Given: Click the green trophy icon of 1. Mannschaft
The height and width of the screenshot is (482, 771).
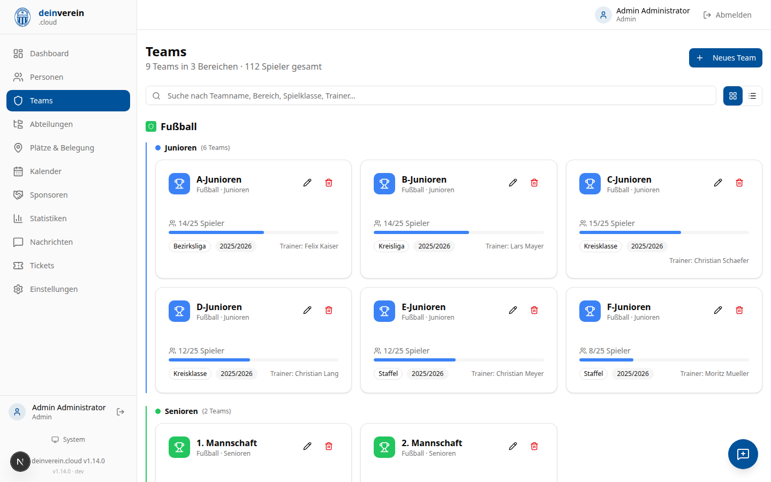Looking at the screenshot, I should click(179, 447).
